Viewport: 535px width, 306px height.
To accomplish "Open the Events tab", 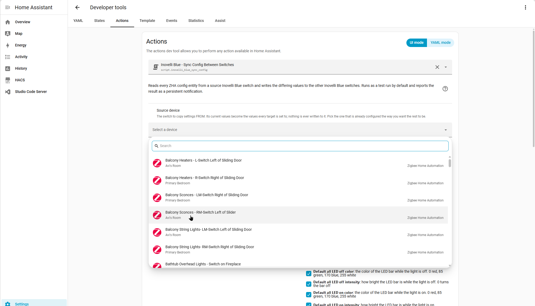I will tap(172, 21).
